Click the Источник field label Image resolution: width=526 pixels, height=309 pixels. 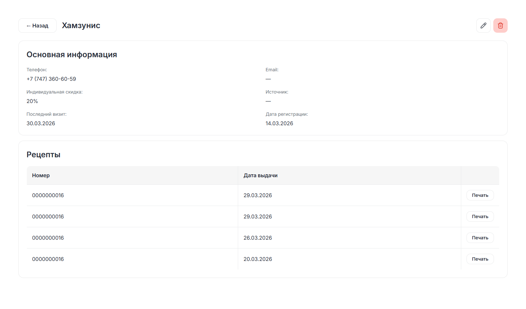coord(277,92)
